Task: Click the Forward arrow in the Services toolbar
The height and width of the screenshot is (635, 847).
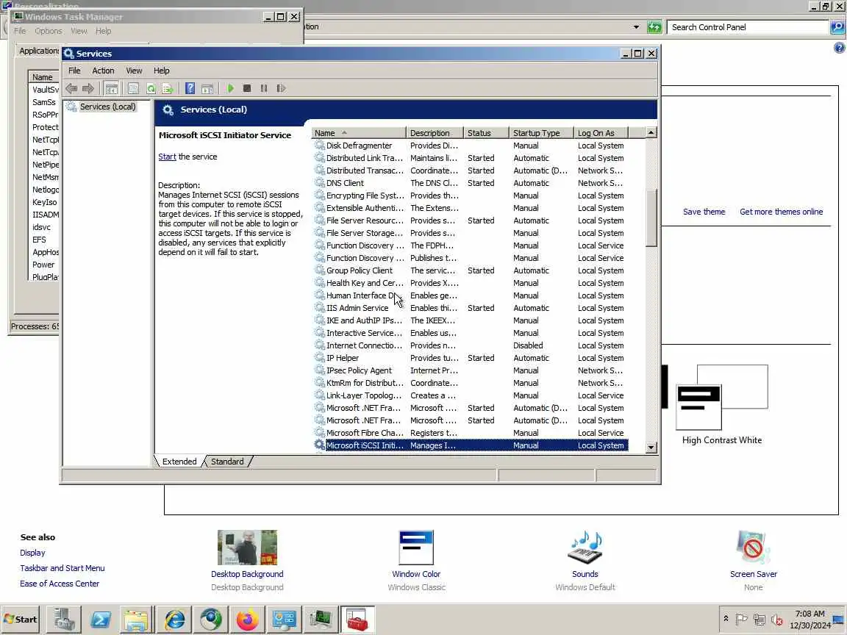Action: click(x=88, y=88)
